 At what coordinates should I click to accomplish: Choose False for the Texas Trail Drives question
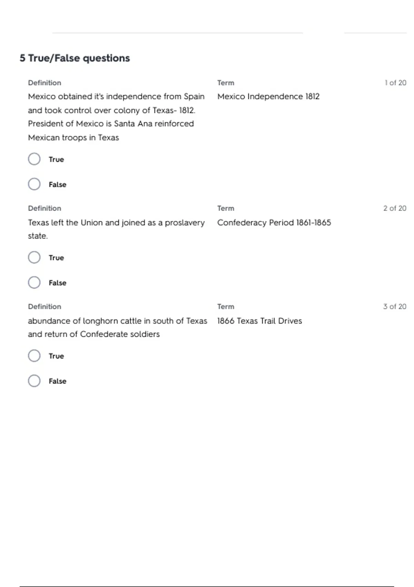(34, 381)
